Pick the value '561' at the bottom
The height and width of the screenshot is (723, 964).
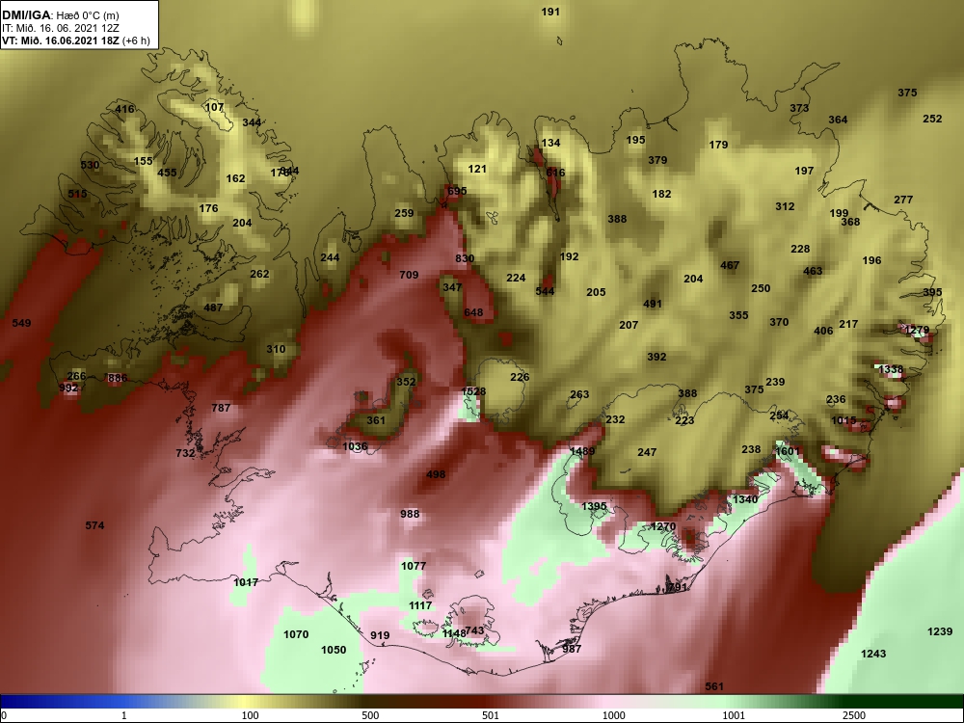[x=714, y=686]
